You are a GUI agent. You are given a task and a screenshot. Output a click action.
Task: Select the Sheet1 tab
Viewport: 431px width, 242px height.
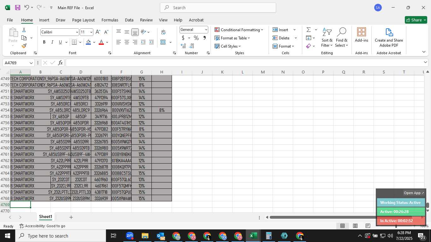(x=45, y=217)
